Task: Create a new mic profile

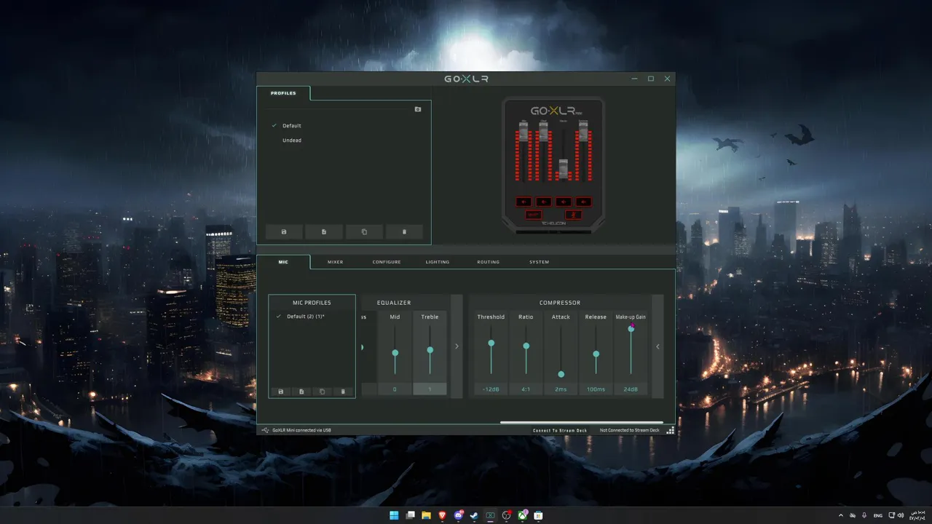Action: [x=301, y=392]
